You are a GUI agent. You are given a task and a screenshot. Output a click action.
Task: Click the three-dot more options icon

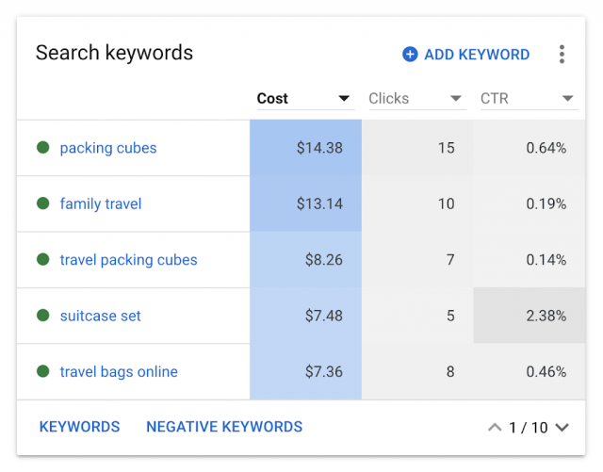click(x=562, y=54)
